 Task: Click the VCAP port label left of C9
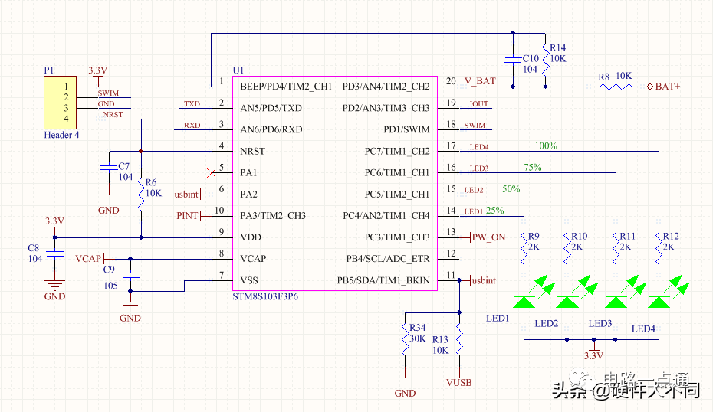pyautogui.click(x=88, y=259)
